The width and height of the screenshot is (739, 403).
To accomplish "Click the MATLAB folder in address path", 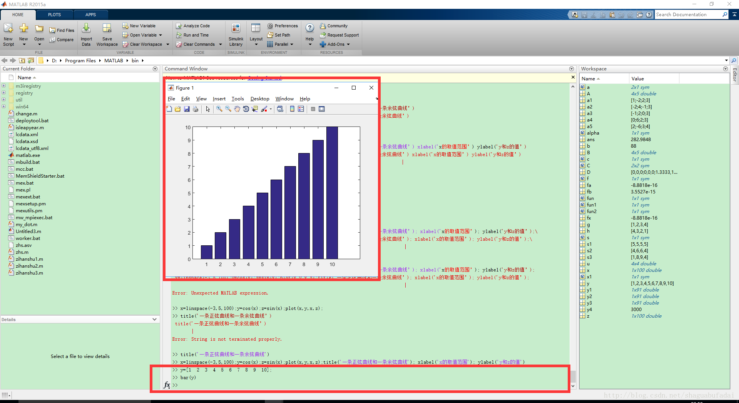I will [114, 60].
